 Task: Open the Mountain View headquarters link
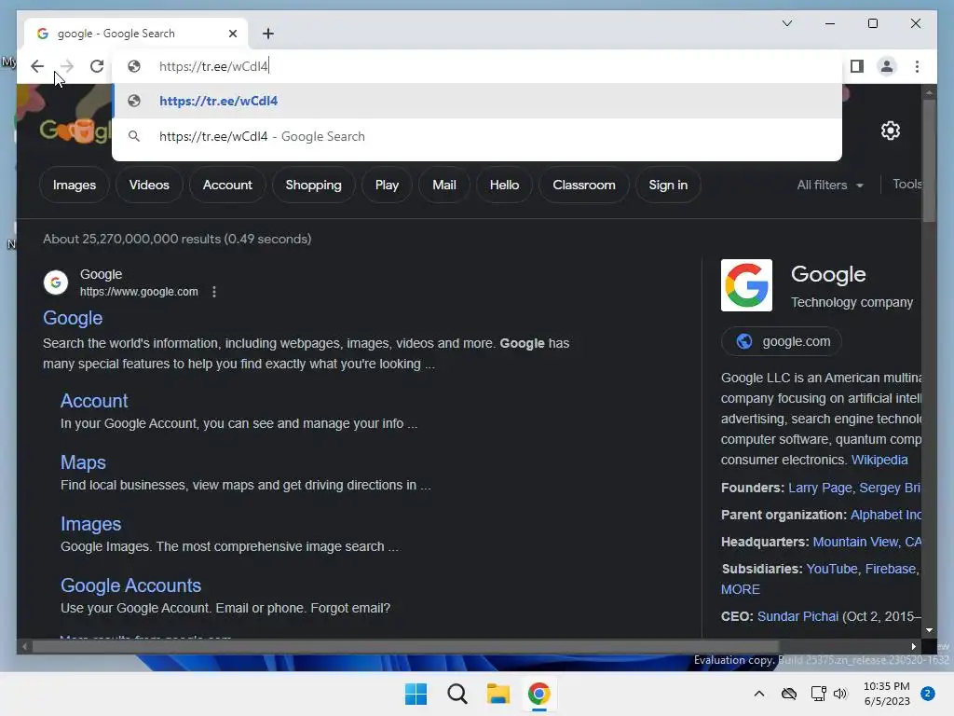pos(867,542)
